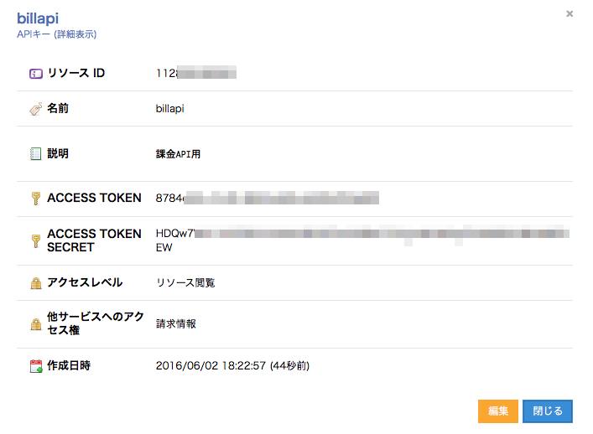The image size is (593, 434).
Task: Click the description notepad icon
Action: [36, 154]
